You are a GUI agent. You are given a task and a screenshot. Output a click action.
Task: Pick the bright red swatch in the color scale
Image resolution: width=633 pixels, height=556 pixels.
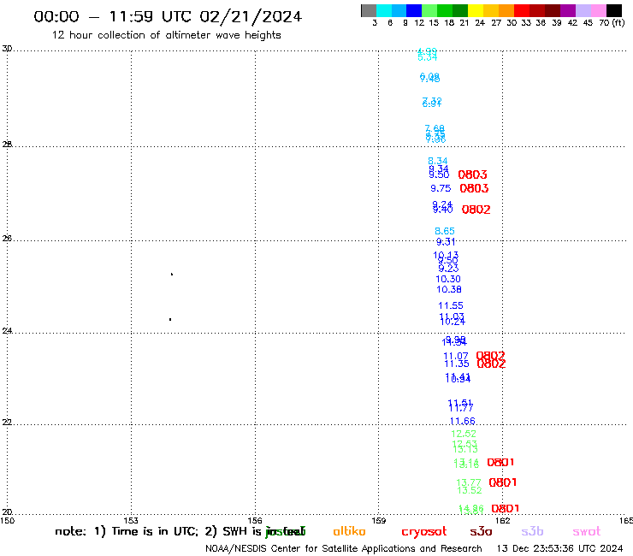[521, 10]
